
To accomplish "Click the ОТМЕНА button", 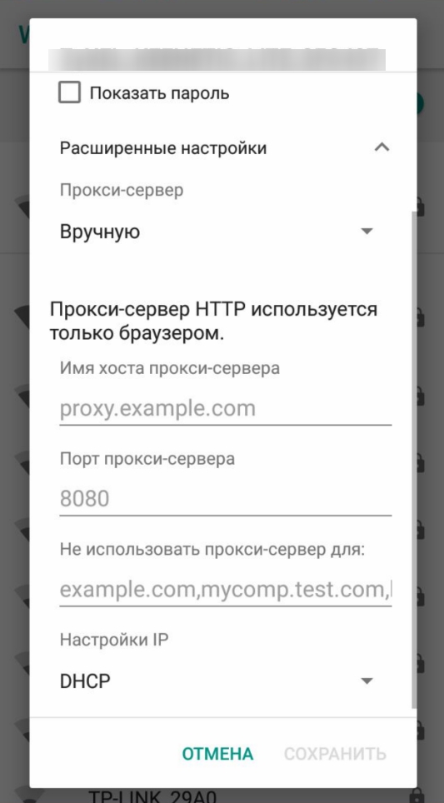I will (217, 754).
